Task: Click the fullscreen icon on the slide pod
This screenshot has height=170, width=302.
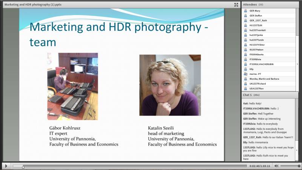Action: pyautogui.click(x=236, y=5)
